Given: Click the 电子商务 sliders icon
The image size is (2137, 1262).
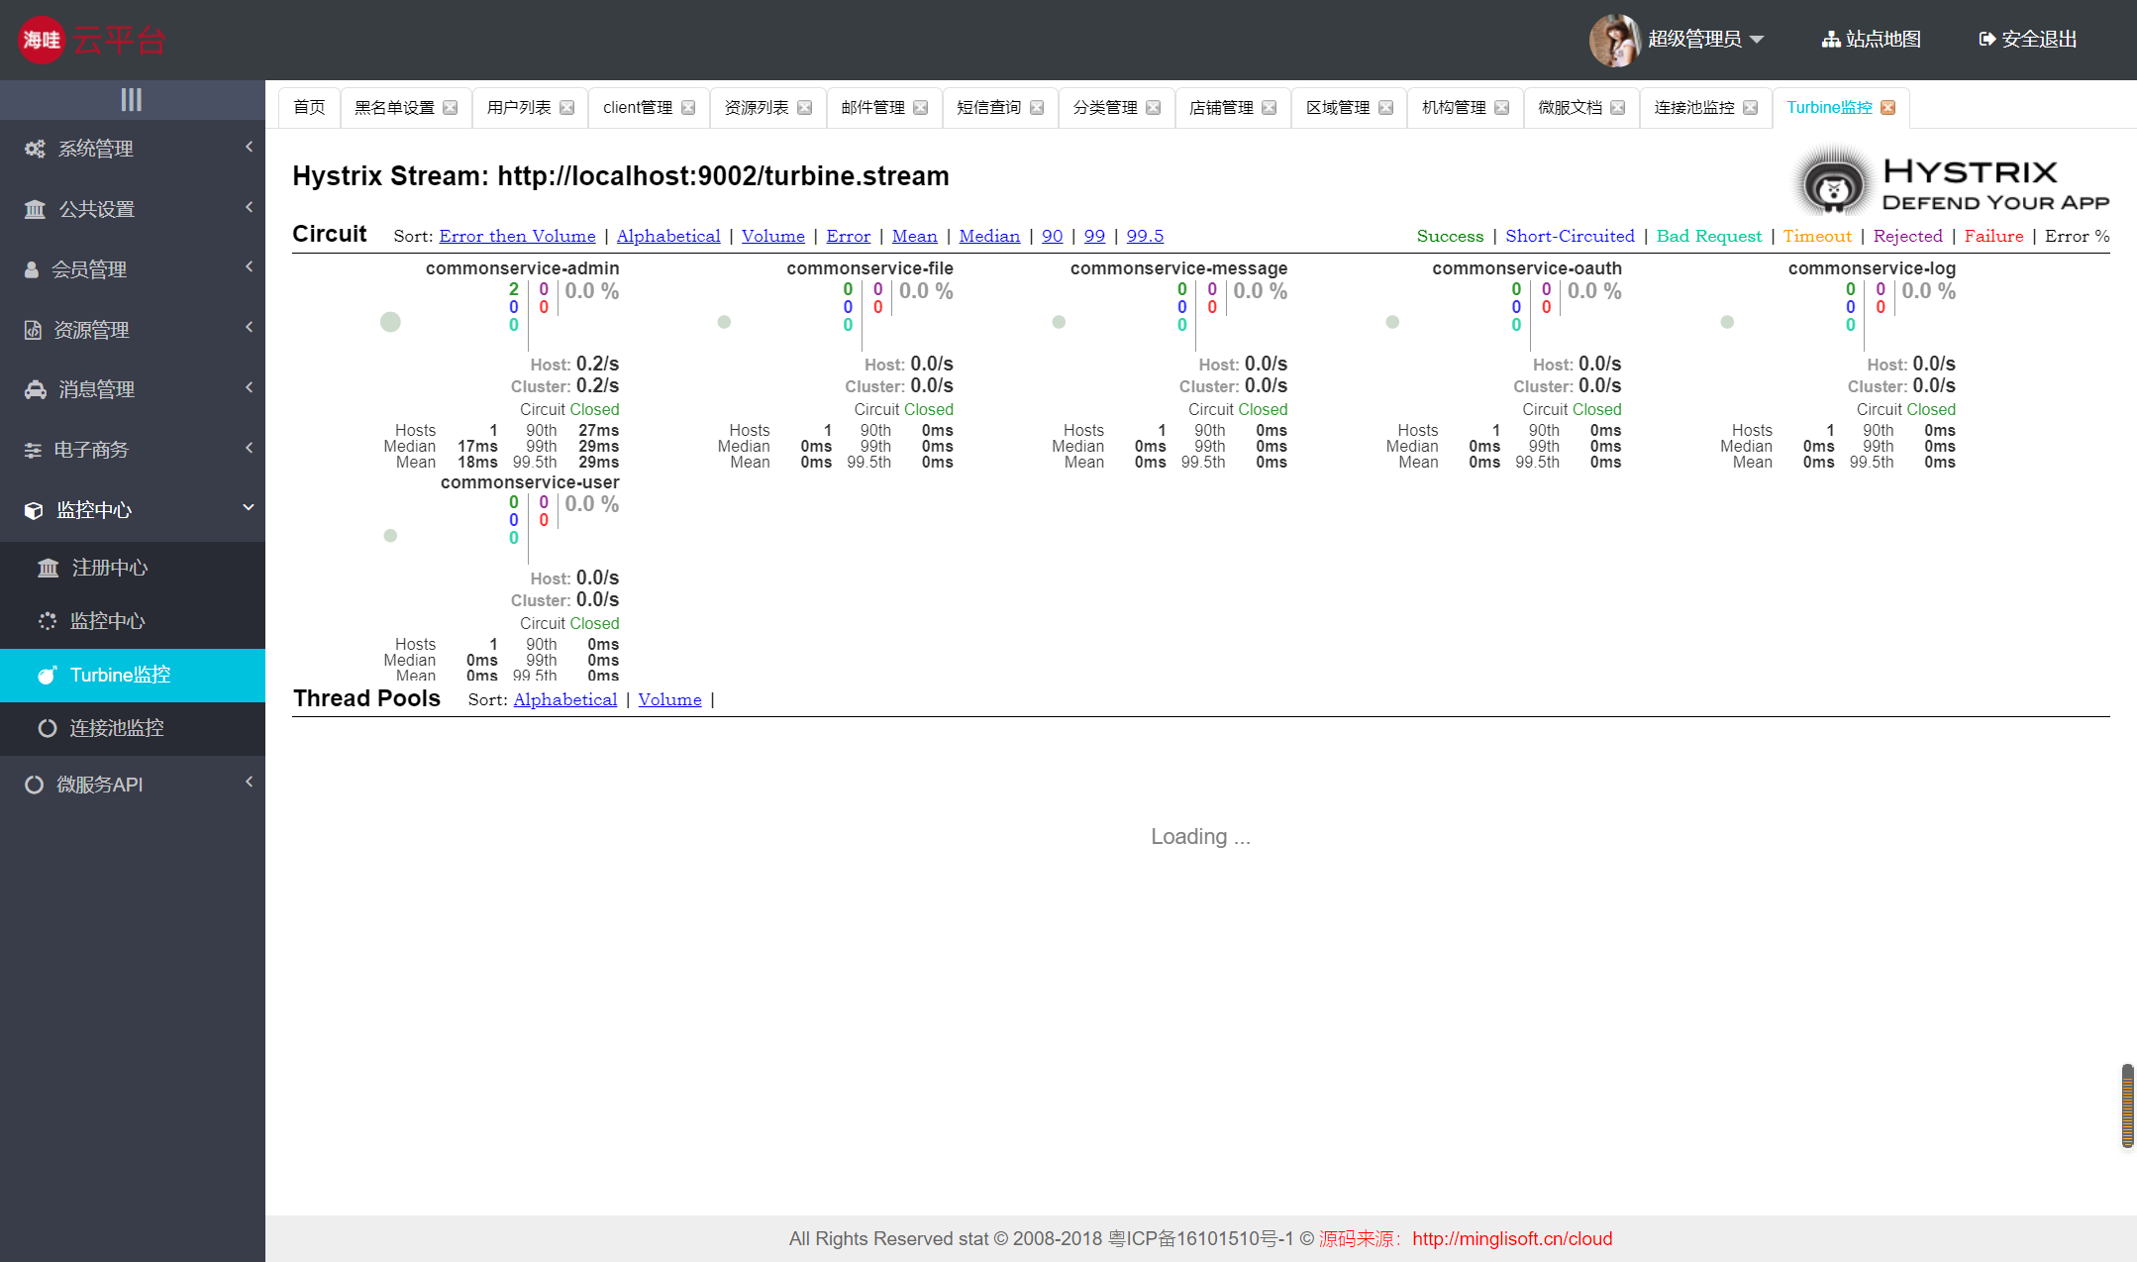Looking at the screenshot, I should coord(33,450).
